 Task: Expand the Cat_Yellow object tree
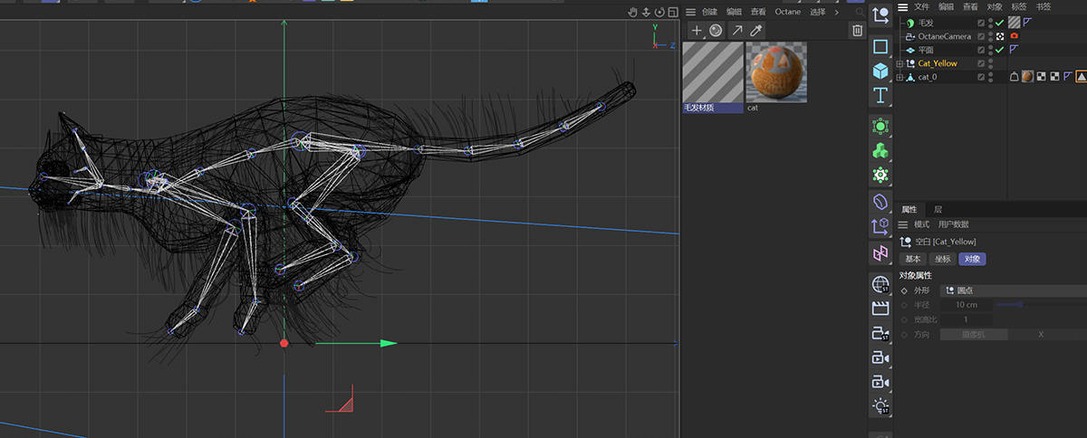pos(899,64)
